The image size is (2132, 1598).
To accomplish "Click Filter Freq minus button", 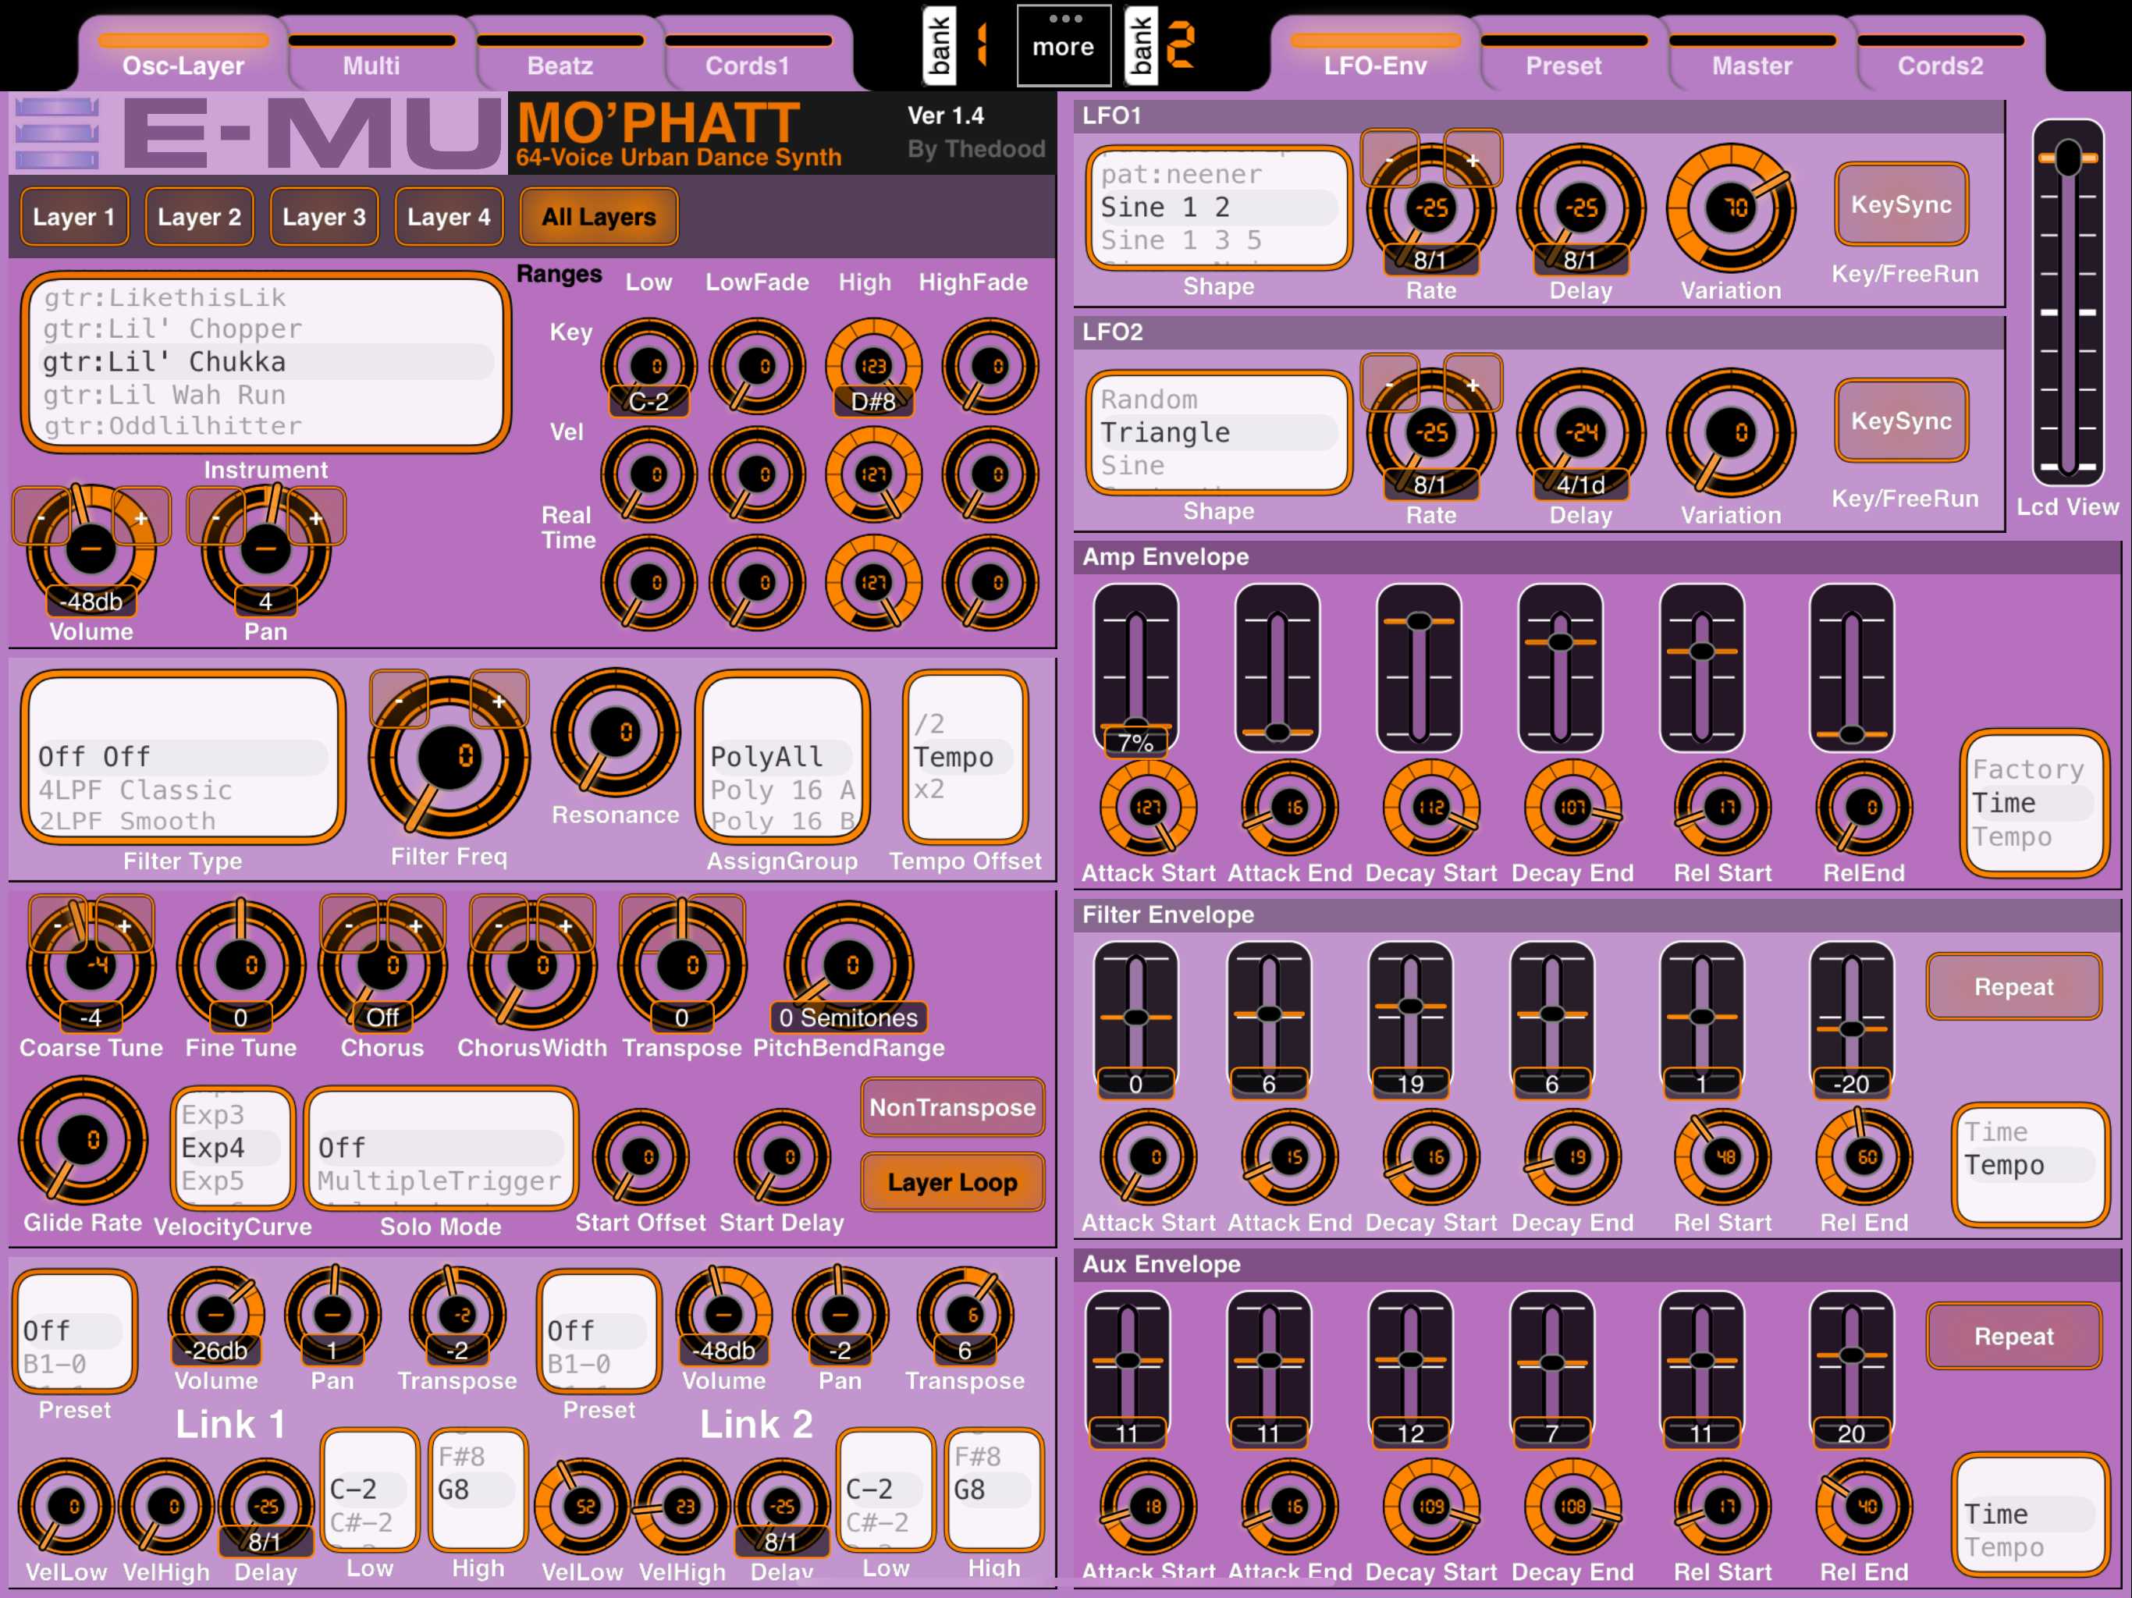I will point(399,701).
